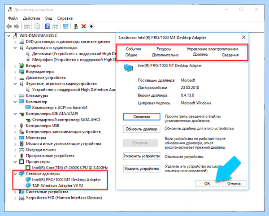Expand the Устройства HID category
The width and height of the screenshot is (269, 216).
(x=15, y=198)
